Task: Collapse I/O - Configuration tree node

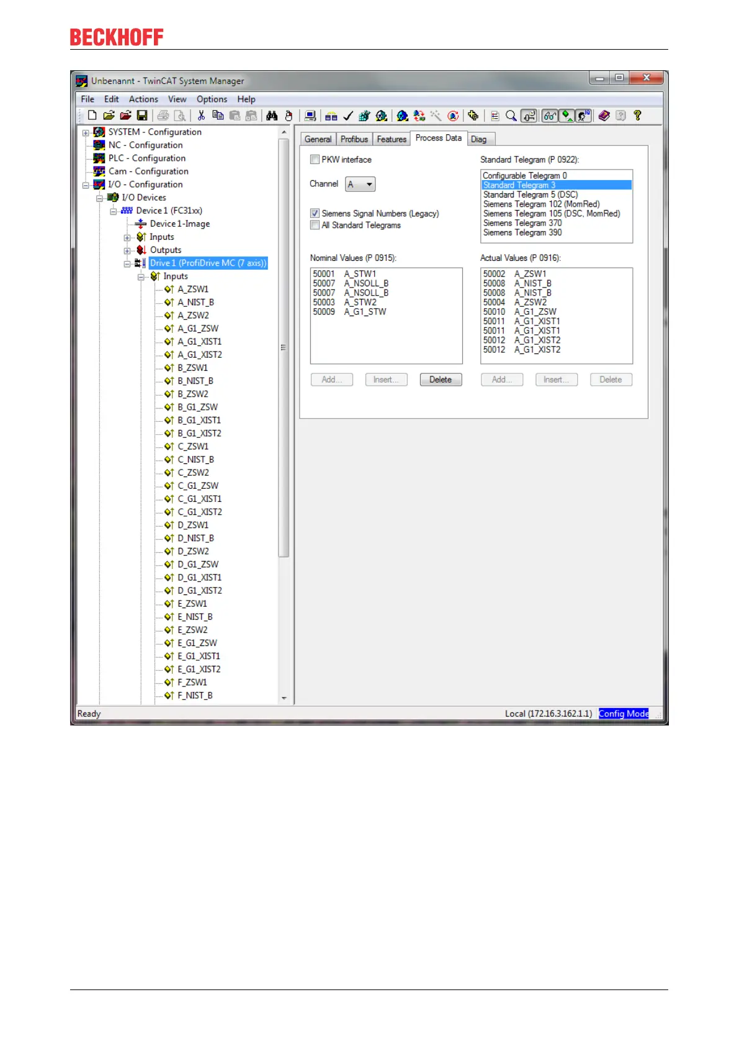Action: click(86, 184)
